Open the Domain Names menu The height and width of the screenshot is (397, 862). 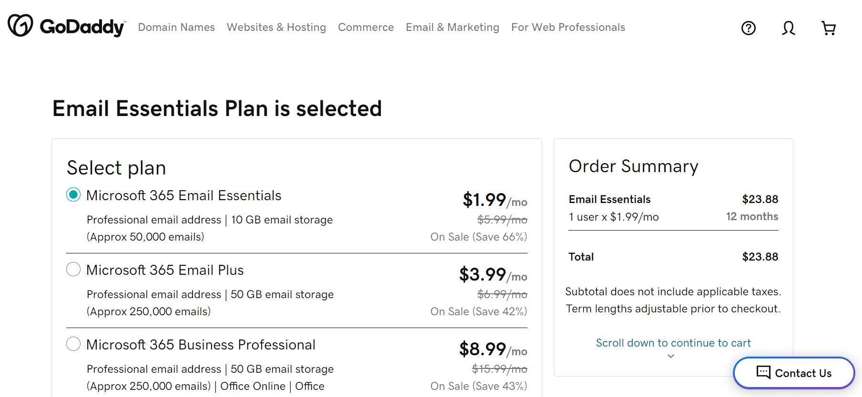176,28
